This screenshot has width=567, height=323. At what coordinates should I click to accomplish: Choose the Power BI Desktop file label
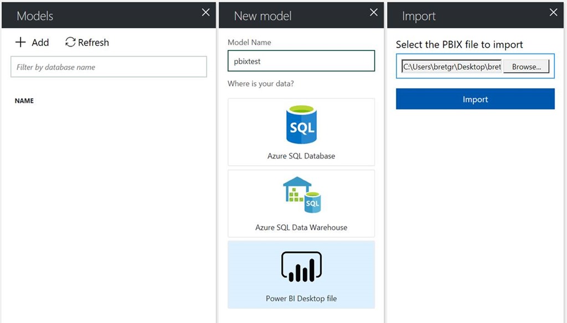pyautogui.click(x=301, y=299)
